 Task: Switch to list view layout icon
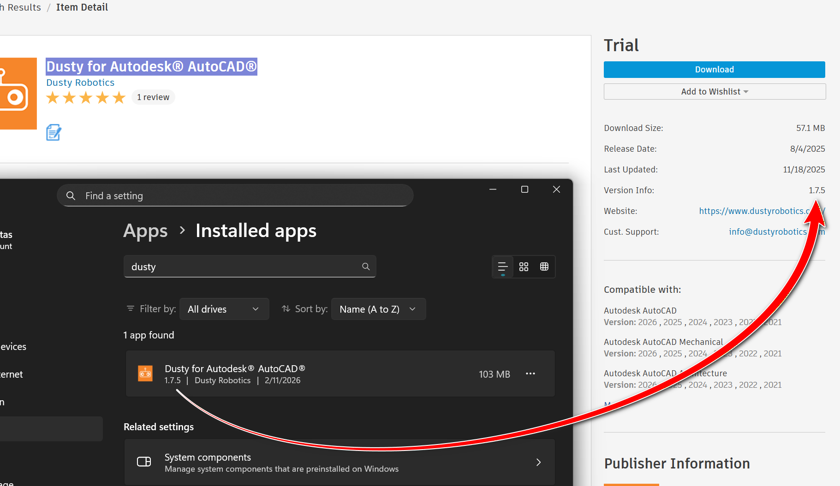click(503, 267)
